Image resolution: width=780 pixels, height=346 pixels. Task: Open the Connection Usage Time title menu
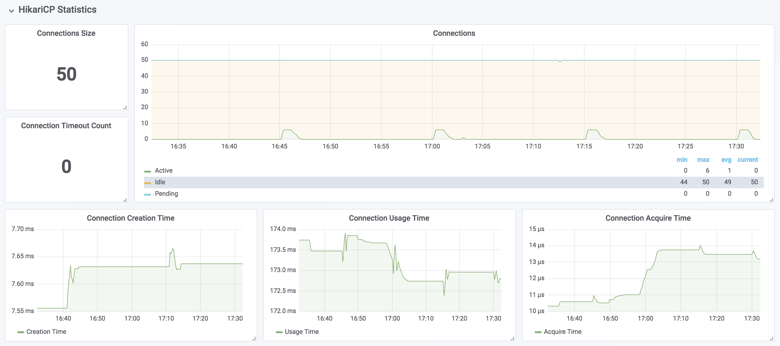tap(389, 218)
